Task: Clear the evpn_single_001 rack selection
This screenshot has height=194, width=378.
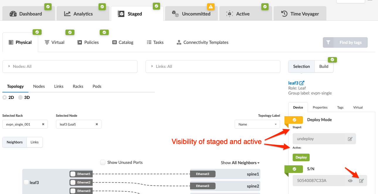Action: click(43, 124)
